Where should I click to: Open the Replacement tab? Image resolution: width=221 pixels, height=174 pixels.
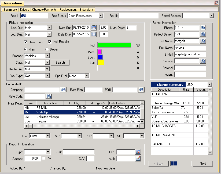coord(68,10)
